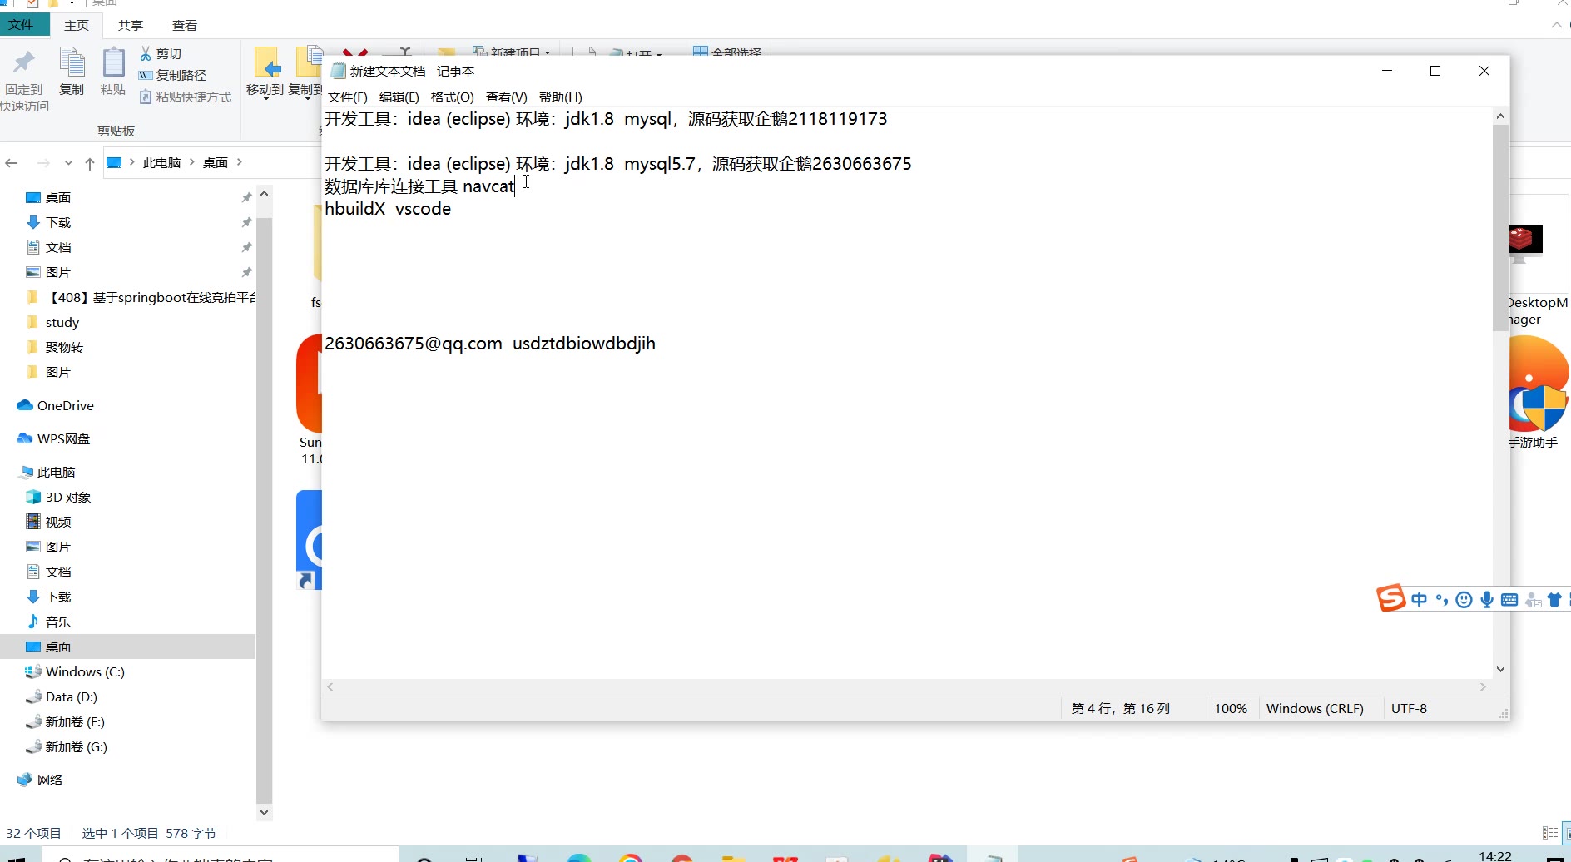
Task: Collapse the Explorer ribbon chevron
Action: 1556,26
